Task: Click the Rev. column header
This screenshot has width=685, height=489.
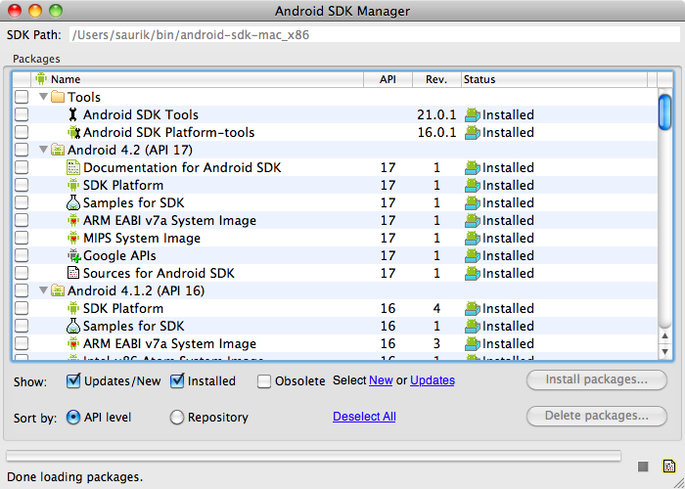Action: pos(436,79)
